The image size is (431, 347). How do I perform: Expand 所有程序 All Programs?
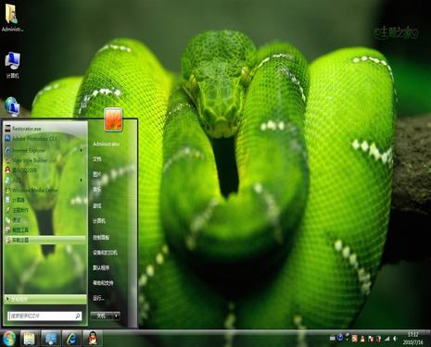(x=45, y=299)
